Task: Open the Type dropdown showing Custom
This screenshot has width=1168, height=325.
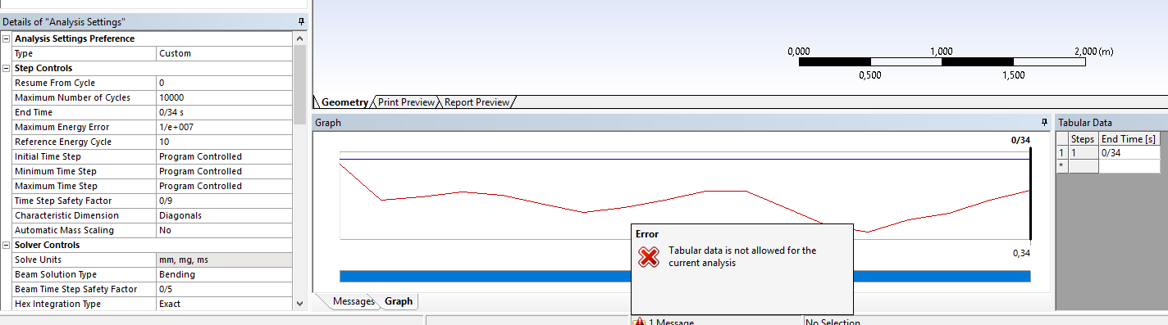Action: (x=224, y=53)
